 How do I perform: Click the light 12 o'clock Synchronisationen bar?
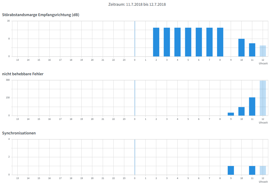point(263,170)
